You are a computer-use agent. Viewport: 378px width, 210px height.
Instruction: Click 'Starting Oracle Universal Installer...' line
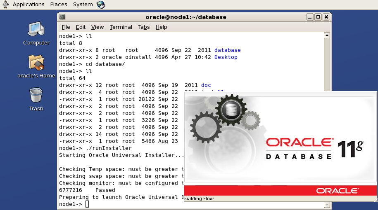coord(121,155)
